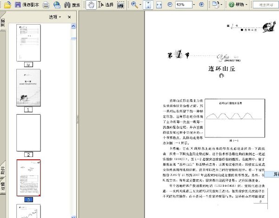Click the email globe icon

(x=57, y=5)
